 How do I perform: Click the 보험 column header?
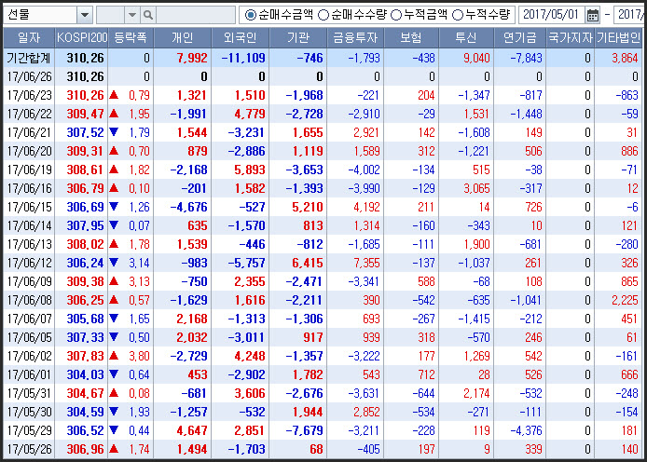point(411,38)
